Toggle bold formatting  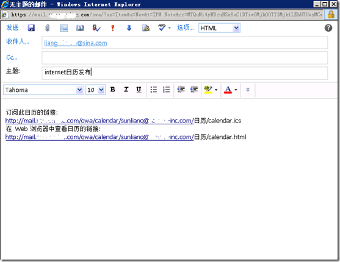pyautogui.click(x=112, y=90)
